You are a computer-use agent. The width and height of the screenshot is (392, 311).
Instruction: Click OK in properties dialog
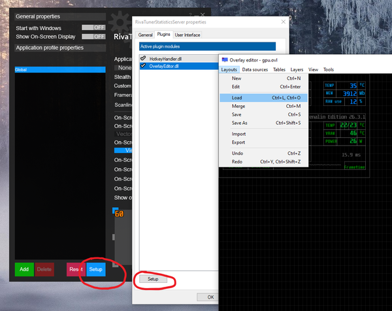209,297
